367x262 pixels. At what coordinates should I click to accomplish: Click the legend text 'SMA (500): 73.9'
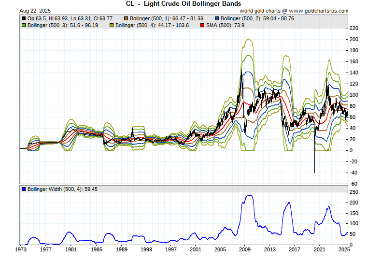(225, 25)
